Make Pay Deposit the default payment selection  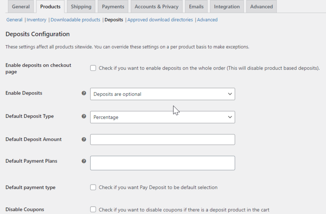coord(93,187)
